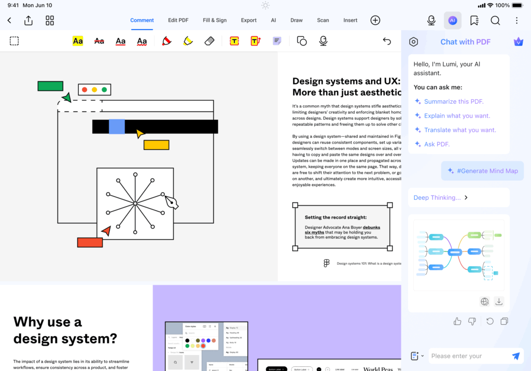Open the search magnifier icon
531x371 pixels.
[x=495, y=20]
